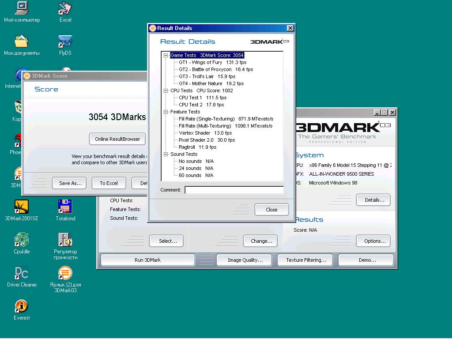Collapse the Game Tests tree node
The width and height of the screenshot is (452, 339).
tap(166, 55)
